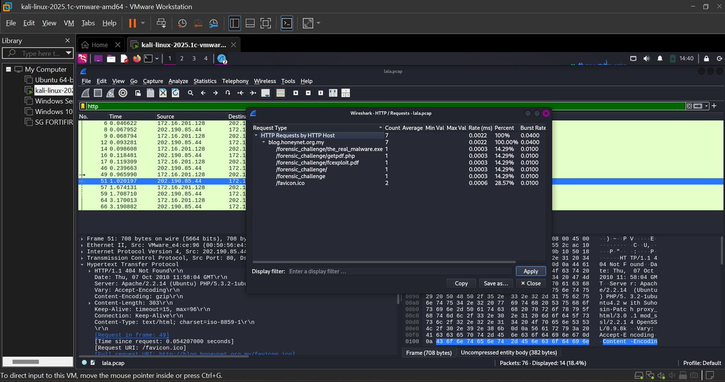Toggle packet list colorize rules icon
This screenshot has height=382, width=725.
tap(280, 93)
